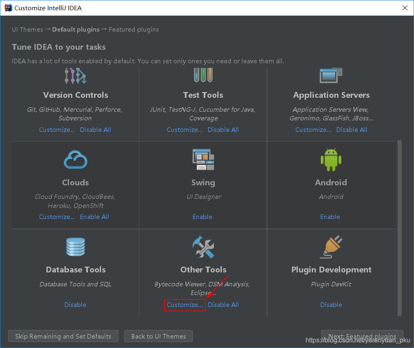Click Skip Remaining and Set Defaults

coord(63,336)
